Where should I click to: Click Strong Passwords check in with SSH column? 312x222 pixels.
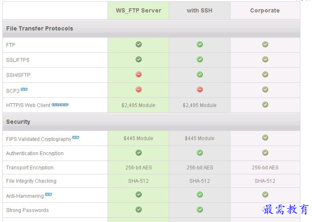pos(199,210)
